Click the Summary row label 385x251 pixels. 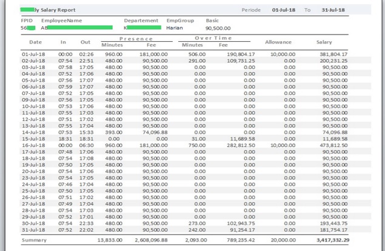(x=34, y=240)
